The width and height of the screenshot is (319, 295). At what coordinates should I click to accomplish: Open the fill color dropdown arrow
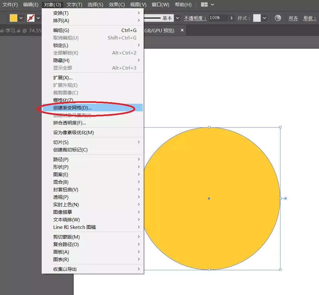pos(21,18)
